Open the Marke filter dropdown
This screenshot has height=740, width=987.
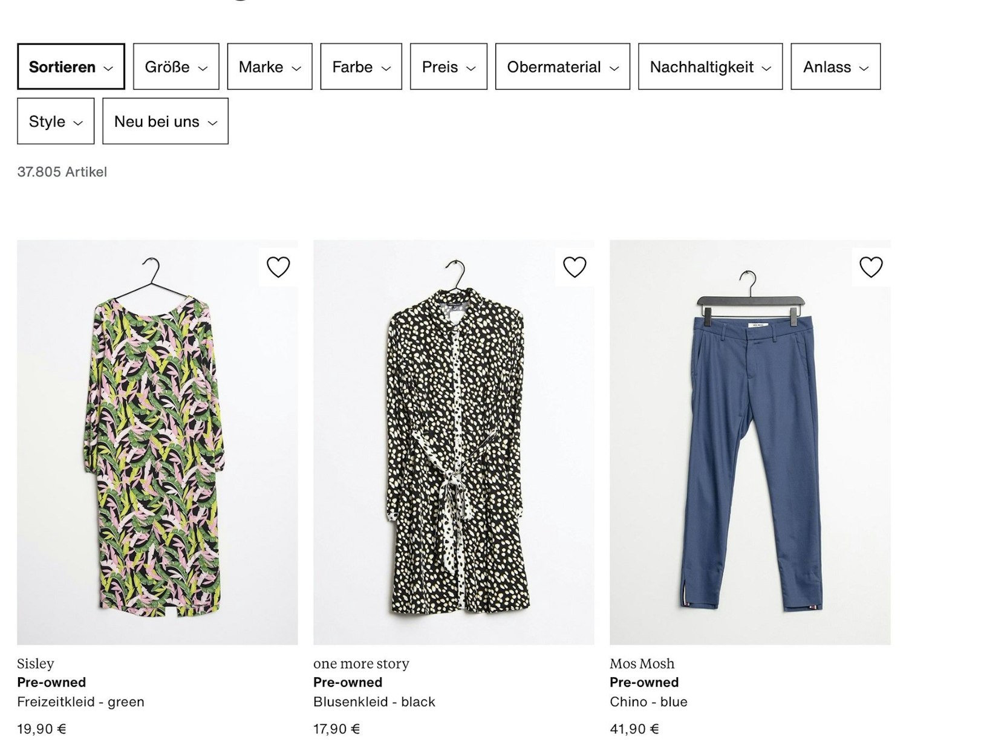pyautogui.click(x=270, y=67)
